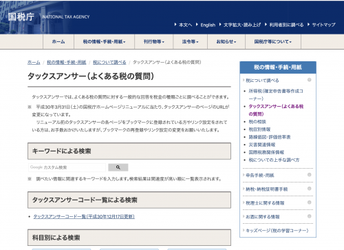Viewport: 344px width, 250px height.
Task: Open 所得税(確定申告書等作成コーナー) sidebar link
Action: (276, 95)
